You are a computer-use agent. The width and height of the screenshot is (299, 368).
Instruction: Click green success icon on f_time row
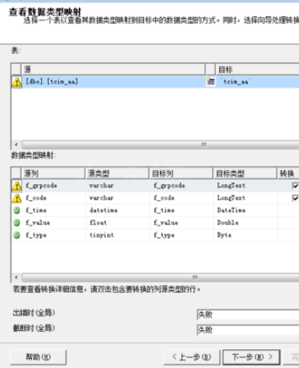(17, 210)
